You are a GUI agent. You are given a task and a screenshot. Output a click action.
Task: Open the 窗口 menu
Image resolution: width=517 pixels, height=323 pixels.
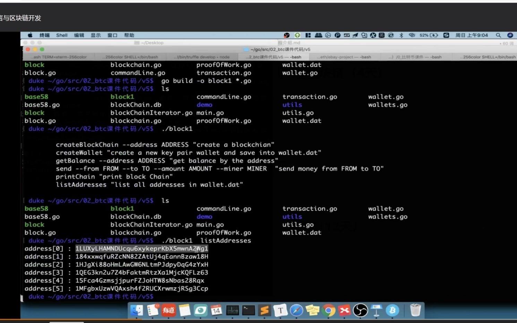point(112,35)
